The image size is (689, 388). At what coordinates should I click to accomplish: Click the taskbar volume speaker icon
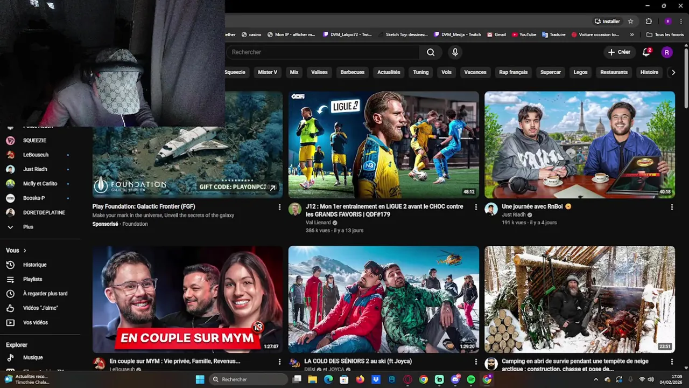(651, 379)
